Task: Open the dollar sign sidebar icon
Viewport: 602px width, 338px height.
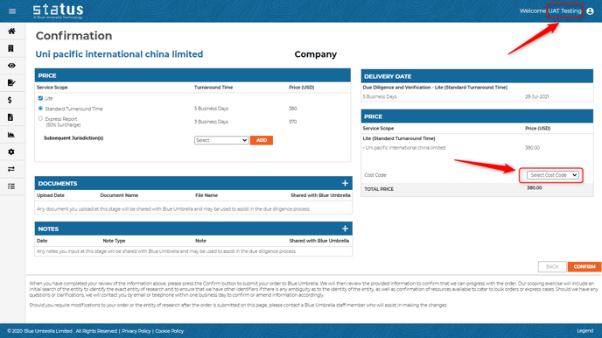Action: (10, 100)
